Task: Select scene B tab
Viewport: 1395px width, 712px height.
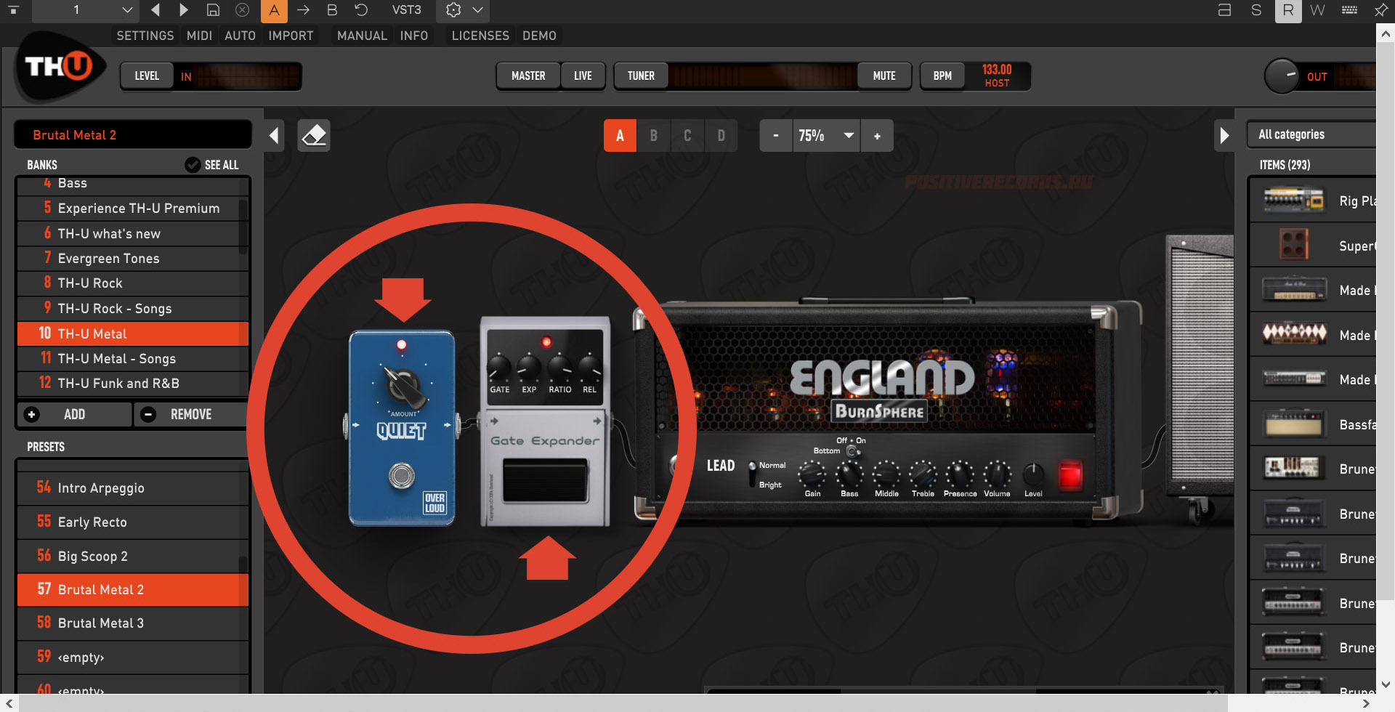Action: [x=654, y=136]
